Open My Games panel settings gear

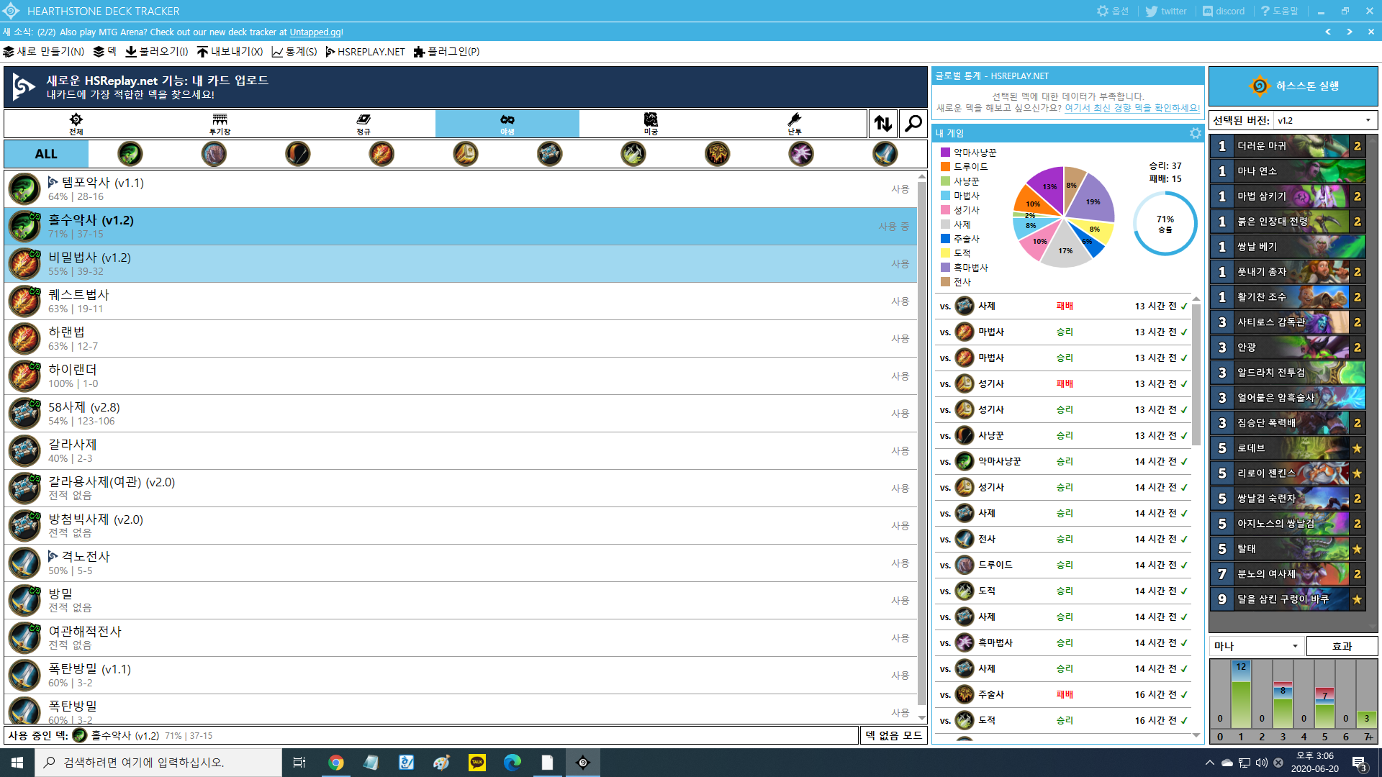coord(1195,133)
